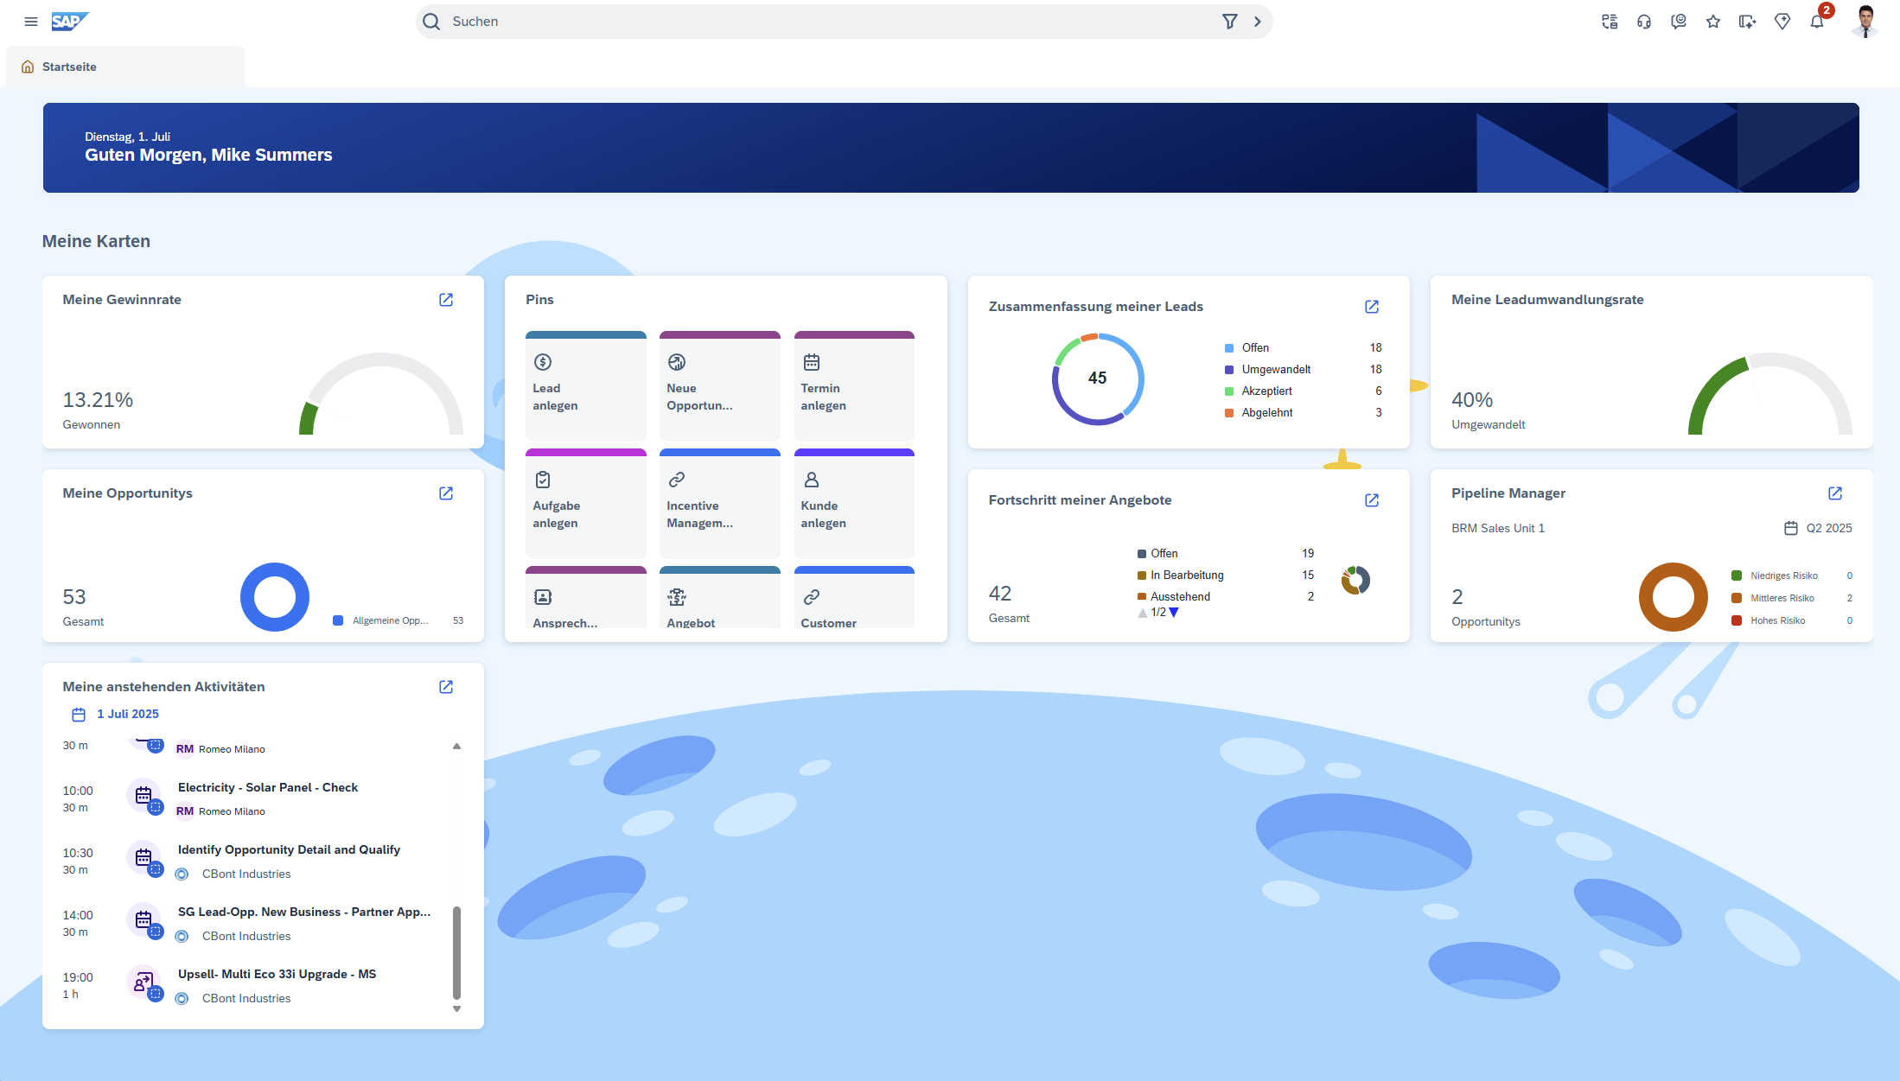The height and width of the screenshot is (1081, 1900).
Task: Click the Lead anlegen pin tile
Action: point(586,385)
